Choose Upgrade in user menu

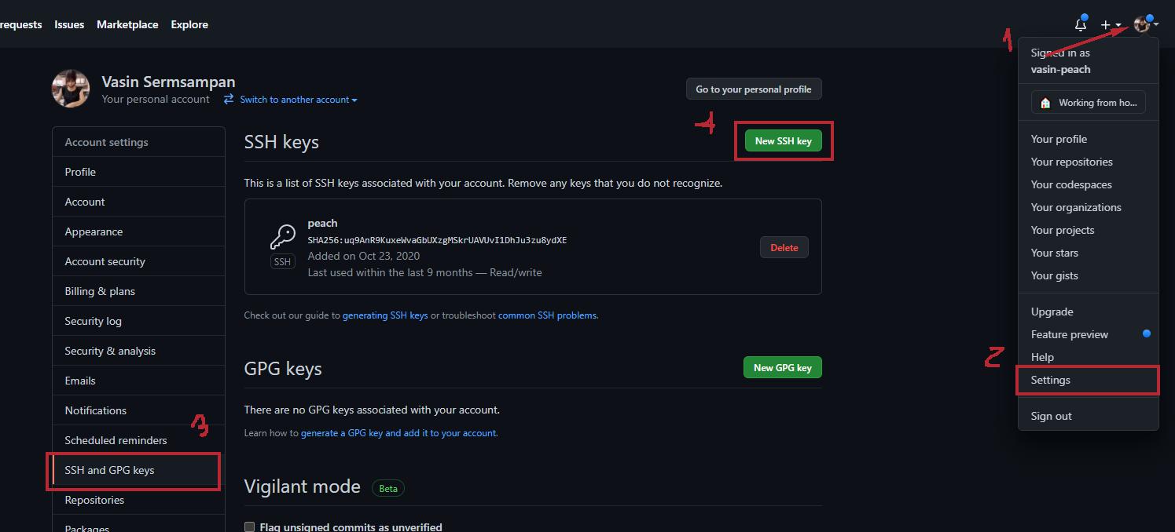1088,312
